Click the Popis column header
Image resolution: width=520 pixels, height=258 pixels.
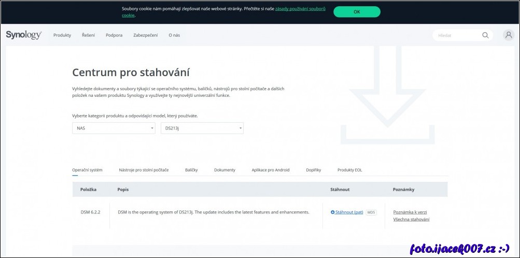pos(123,190)
